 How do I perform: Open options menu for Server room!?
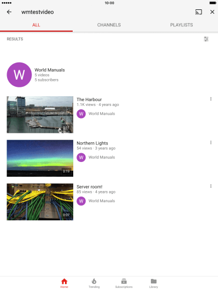(211, 186)
